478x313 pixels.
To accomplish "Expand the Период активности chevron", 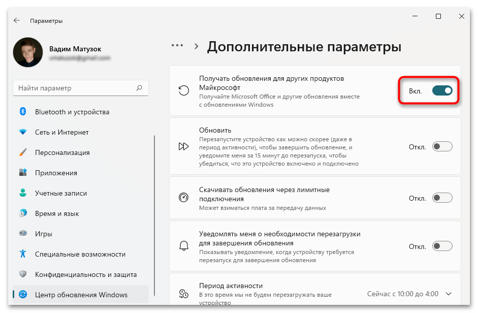I will coord(448,294).
